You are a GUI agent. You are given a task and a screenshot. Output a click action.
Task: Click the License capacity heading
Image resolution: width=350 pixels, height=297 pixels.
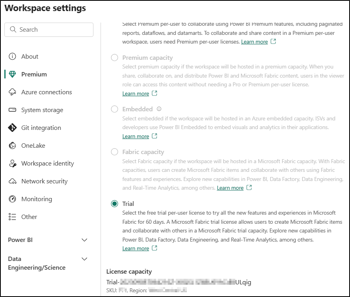pos(129,272)
